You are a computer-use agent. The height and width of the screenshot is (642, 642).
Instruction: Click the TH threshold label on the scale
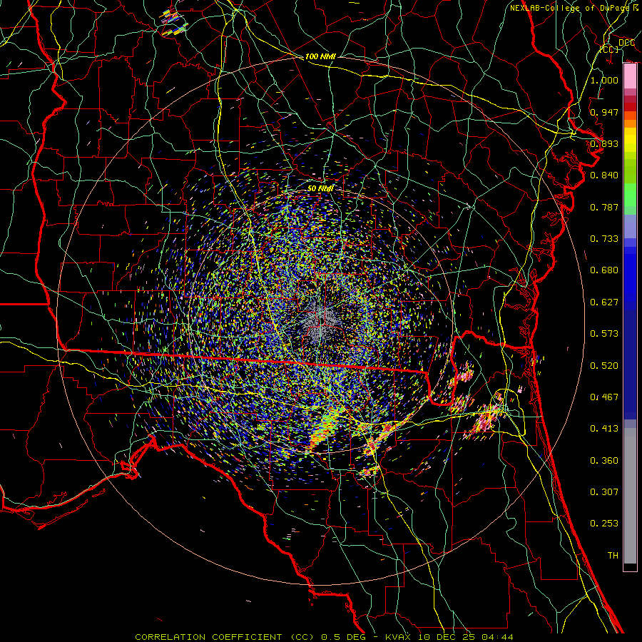pos(613,556)
